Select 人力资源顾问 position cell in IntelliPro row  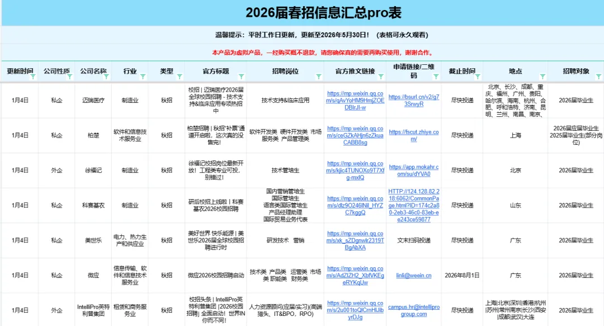285,310
